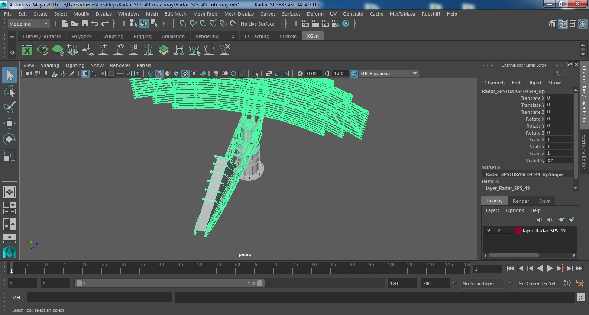Toggle the empty display type box of layer_Radar_SPS_49
This screenshot has width=589, height=315.
(509, 231)
